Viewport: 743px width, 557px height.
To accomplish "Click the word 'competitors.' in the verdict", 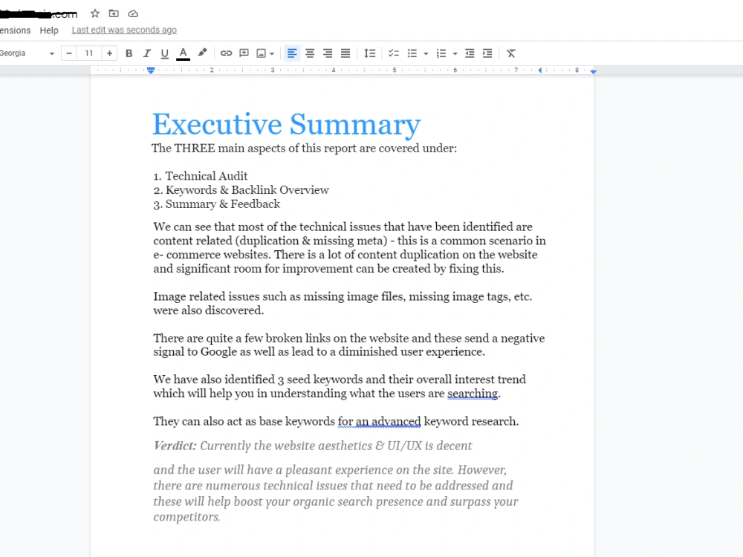I will (186, 517).
